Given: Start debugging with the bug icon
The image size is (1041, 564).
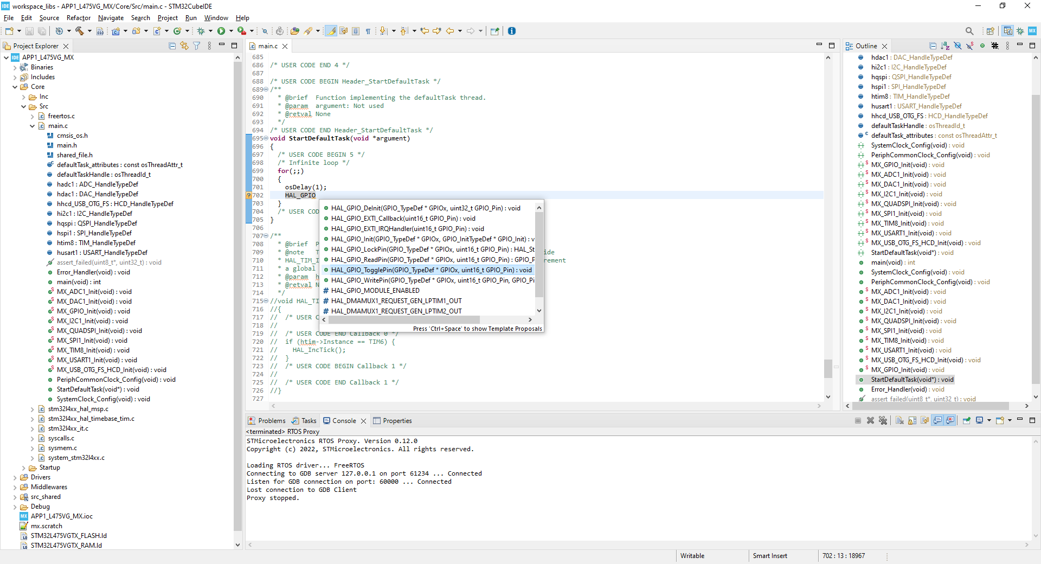Looking at the screenshot, I should (201, 31).
